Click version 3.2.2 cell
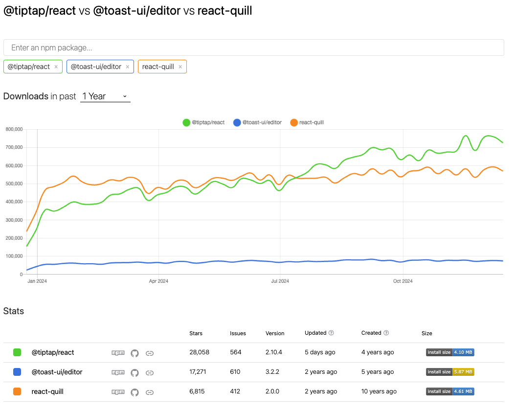The height and width of the screenshot is (414, 515). [x=272, y=371]
